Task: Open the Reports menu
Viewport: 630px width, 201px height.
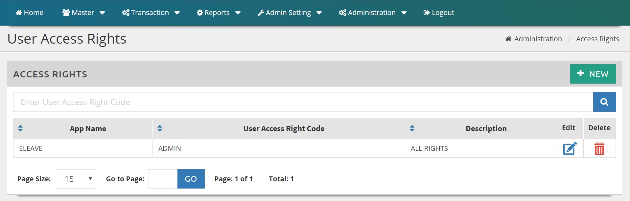Action: 219,13
